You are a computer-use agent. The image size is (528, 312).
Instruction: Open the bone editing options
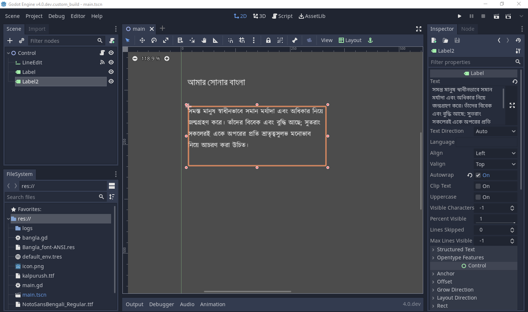point(294,40)
